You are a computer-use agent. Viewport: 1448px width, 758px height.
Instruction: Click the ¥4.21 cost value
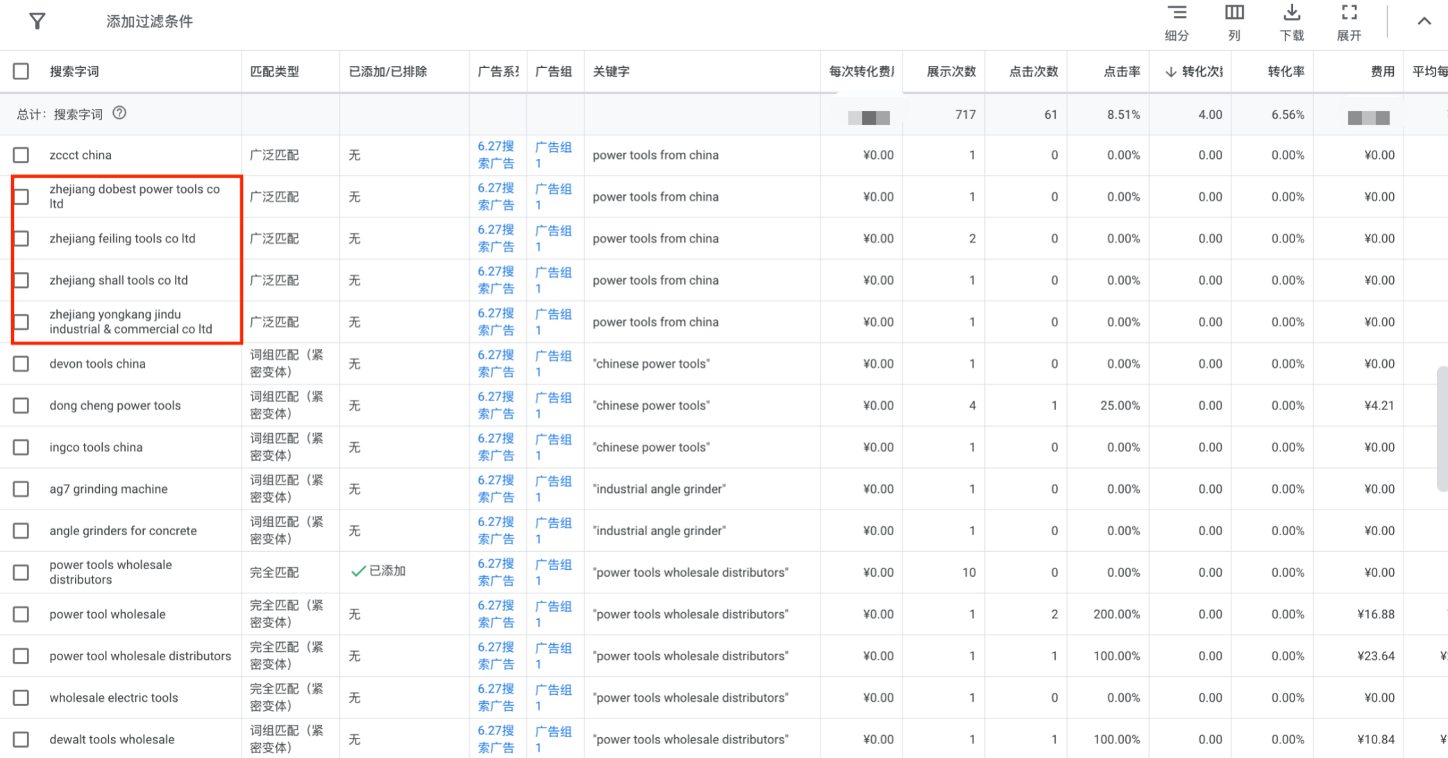point(1379,405)
